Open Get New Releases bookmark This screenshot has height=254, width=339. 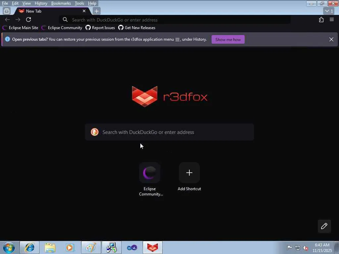point(137,28)
